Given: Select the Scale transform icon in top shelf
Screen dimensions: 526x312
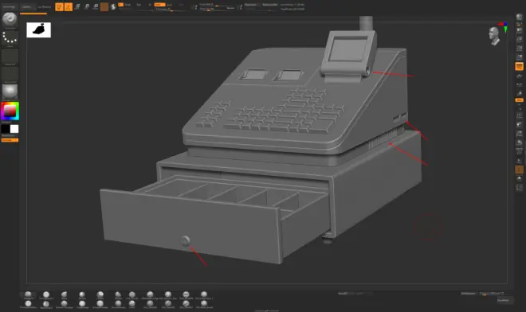Looking at the screenshot, I should (x=87, y=6).
